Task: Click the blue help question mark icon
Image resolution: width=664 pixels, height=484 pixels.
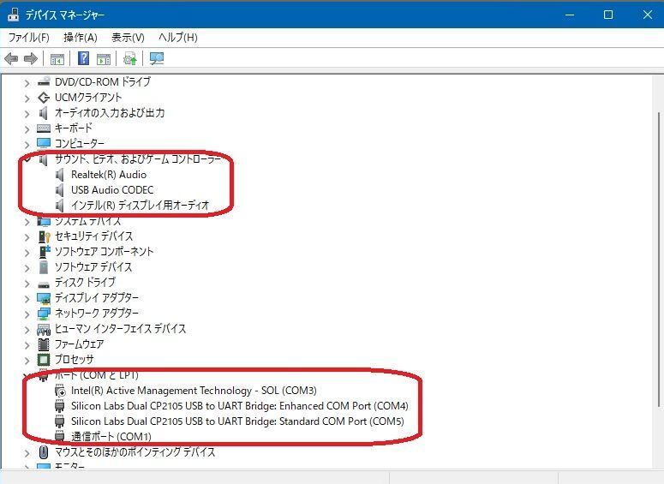Action: (x=84, y=59)
